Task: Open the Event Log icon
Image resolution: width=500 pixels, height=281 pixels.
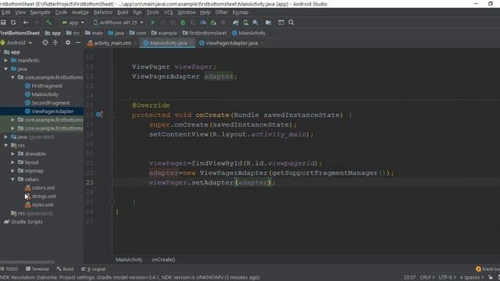Action: [x=478, y=269]
